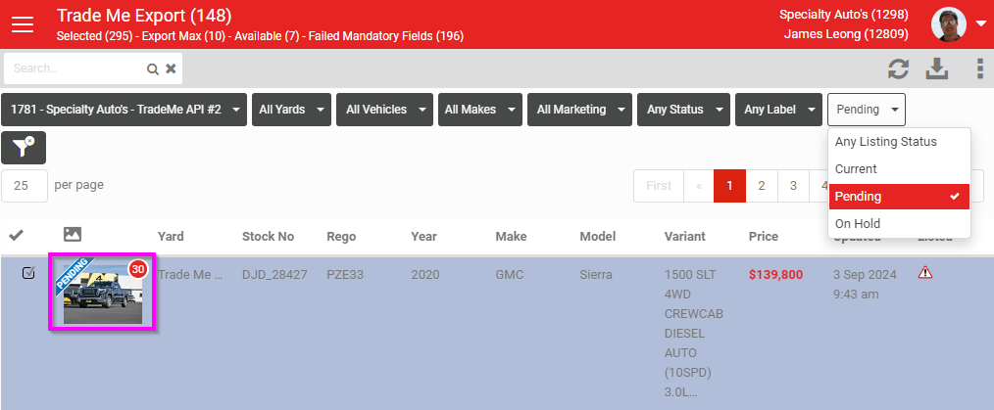Toggle the checkbox for stock DJD_28427

click(x=28, y=273)
